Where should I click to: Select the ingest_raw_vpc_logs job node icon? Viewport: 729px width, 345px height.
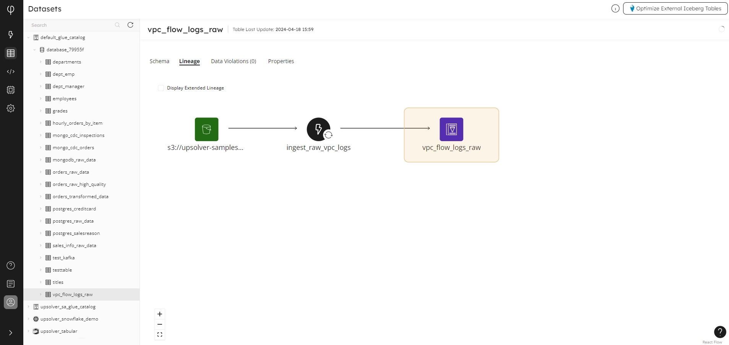(318, 129)
